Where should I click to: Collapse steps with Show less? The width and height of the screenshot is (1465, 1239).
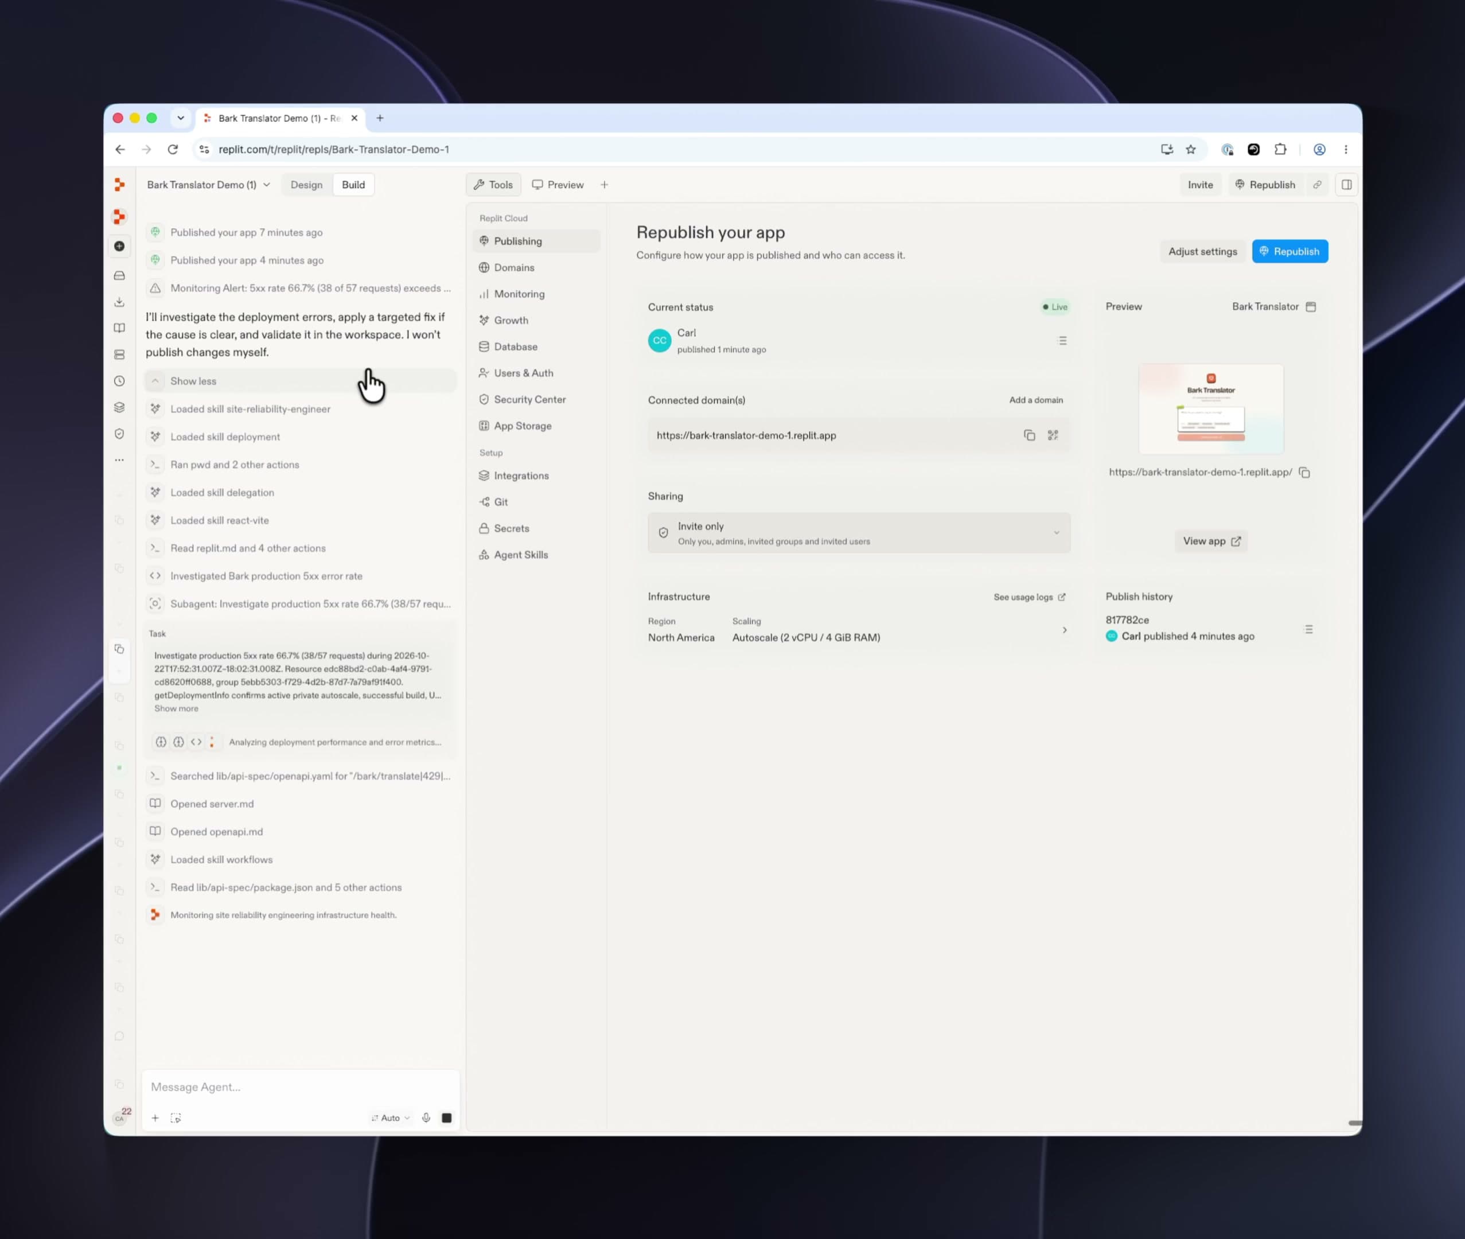pos(300,381)
